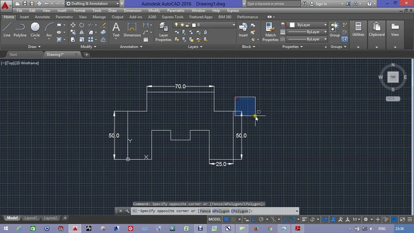The image size is (414, 233).
Task: Toggle snap mode in status bar
Action: click(234, 219)
